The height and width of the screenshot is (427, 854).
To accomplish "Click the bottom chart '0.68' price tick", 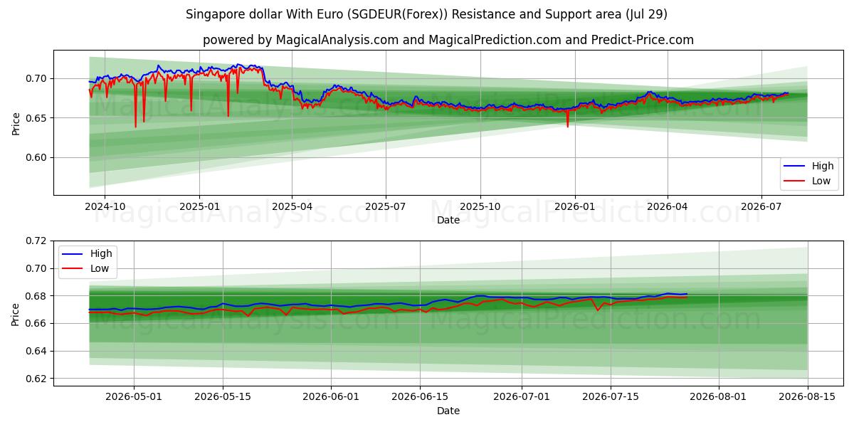I will point(38,296).
